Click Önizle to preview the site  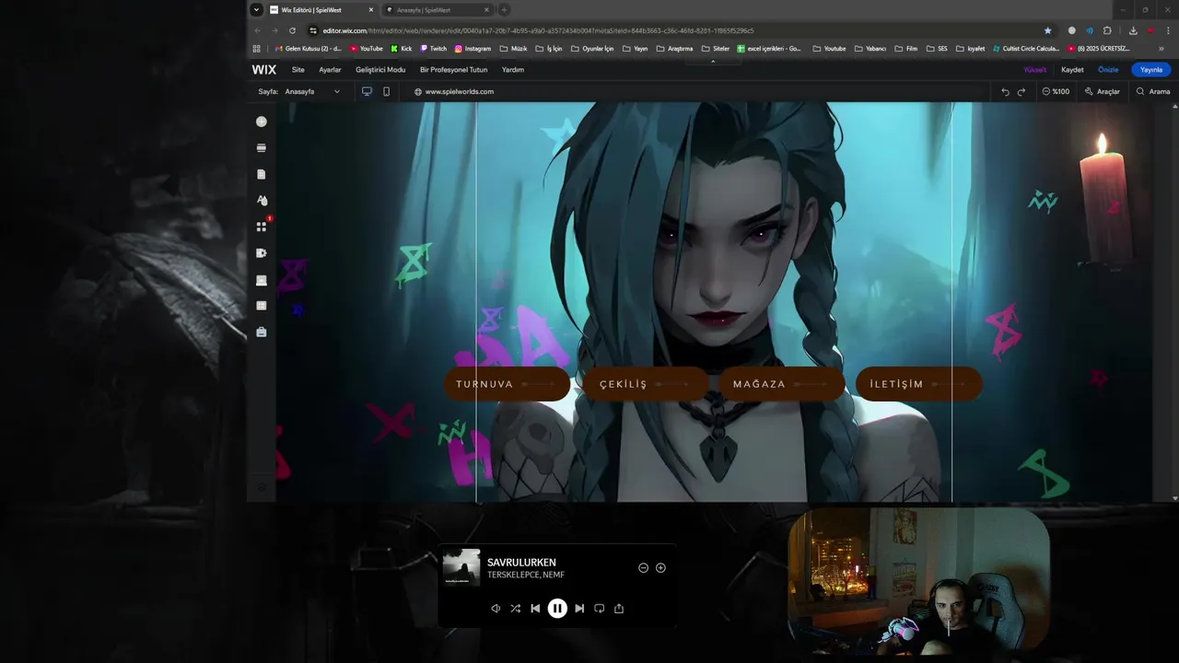point(1108,70)
